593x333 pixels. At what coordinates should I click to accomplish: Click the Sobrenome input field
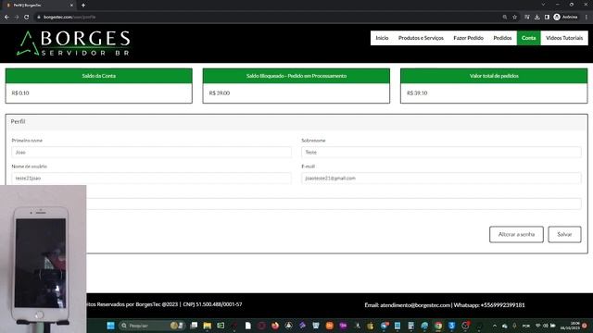(441, 152)
